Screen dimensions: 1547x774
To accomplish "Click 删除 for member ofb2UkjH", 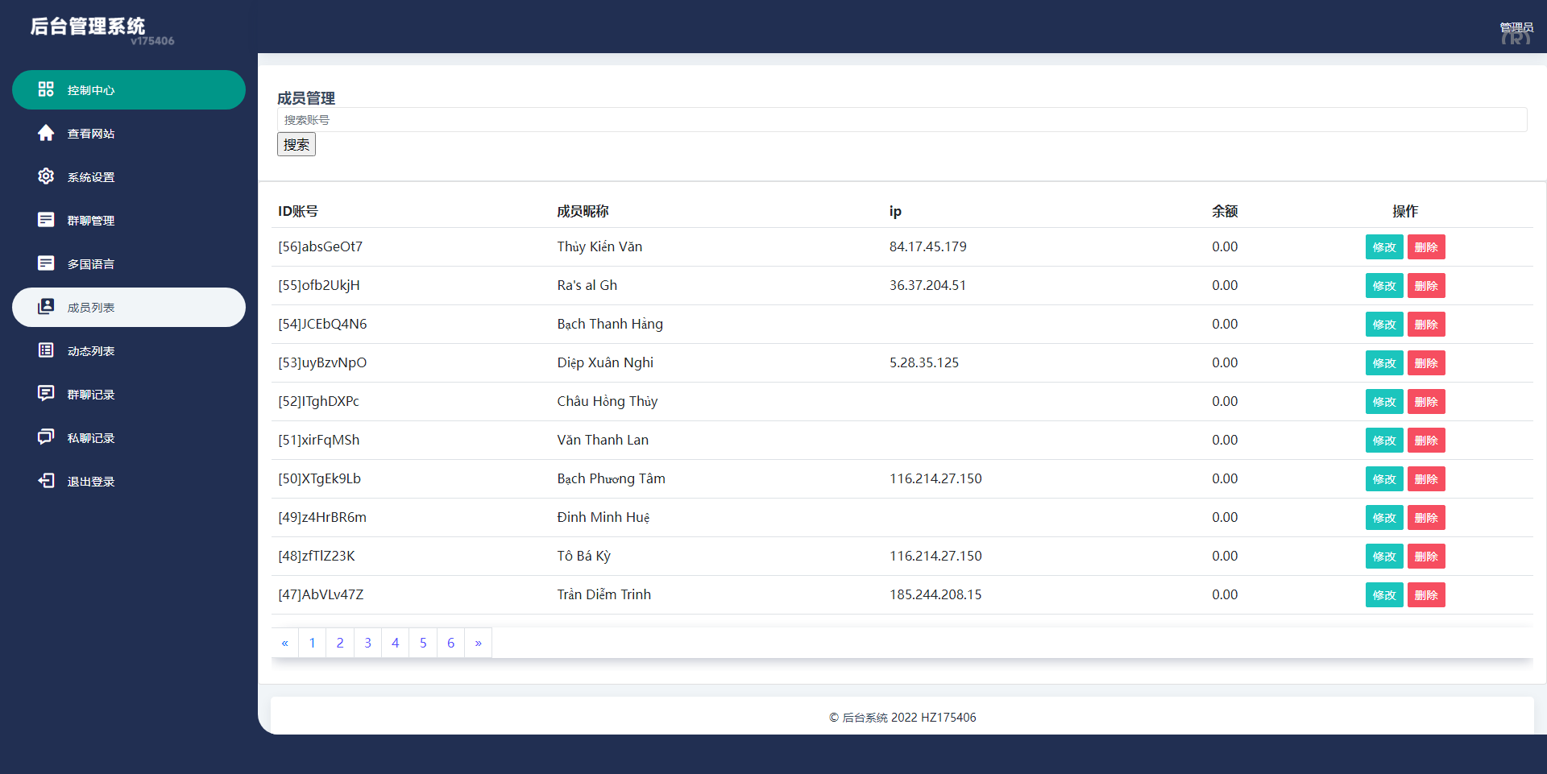I will (1425, 286).
